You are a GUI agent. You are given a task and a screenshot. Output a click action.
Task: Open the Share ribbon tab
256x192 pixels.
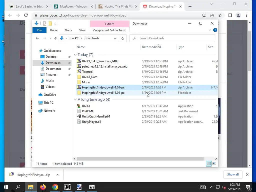click(x=68, y=30)
